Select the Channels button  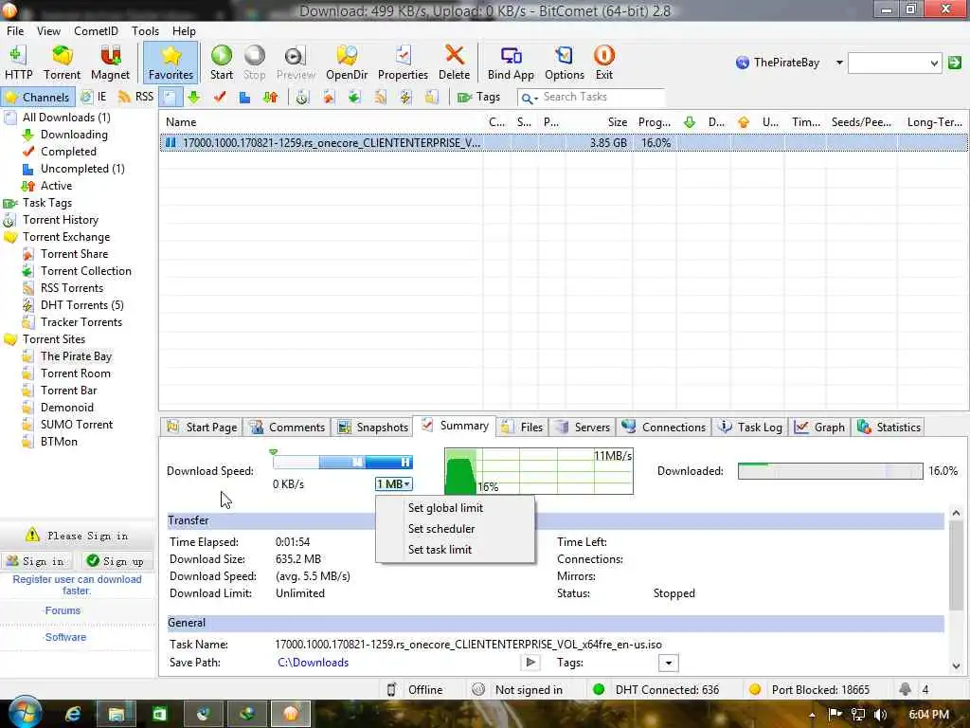click(x=38, y=98)
